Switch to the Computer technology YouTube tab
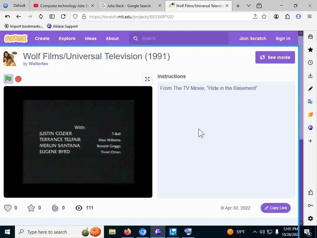Screen dimensions: 317x238 click(64, 6)
